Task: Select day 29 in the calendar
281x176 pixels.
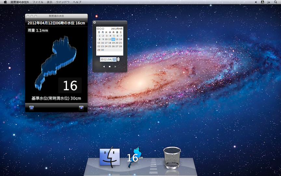Action: tap(99, 50)
